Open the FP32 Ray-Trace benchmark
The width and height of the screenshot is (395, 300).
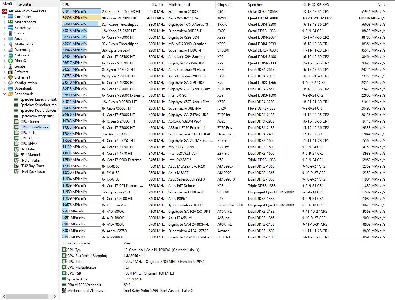32,166
